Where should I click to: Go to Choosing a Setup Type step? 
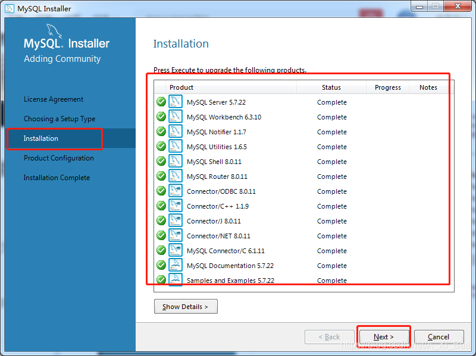[59, 119]
